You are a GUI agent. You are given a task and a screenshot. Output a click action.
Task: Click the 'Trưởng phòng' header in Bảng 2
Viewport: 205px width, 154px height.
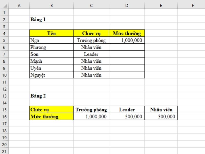[x=91, y=110]
